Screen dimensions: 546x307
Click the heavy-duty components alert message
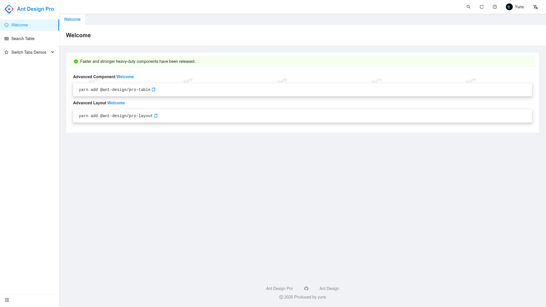(138, 61)
